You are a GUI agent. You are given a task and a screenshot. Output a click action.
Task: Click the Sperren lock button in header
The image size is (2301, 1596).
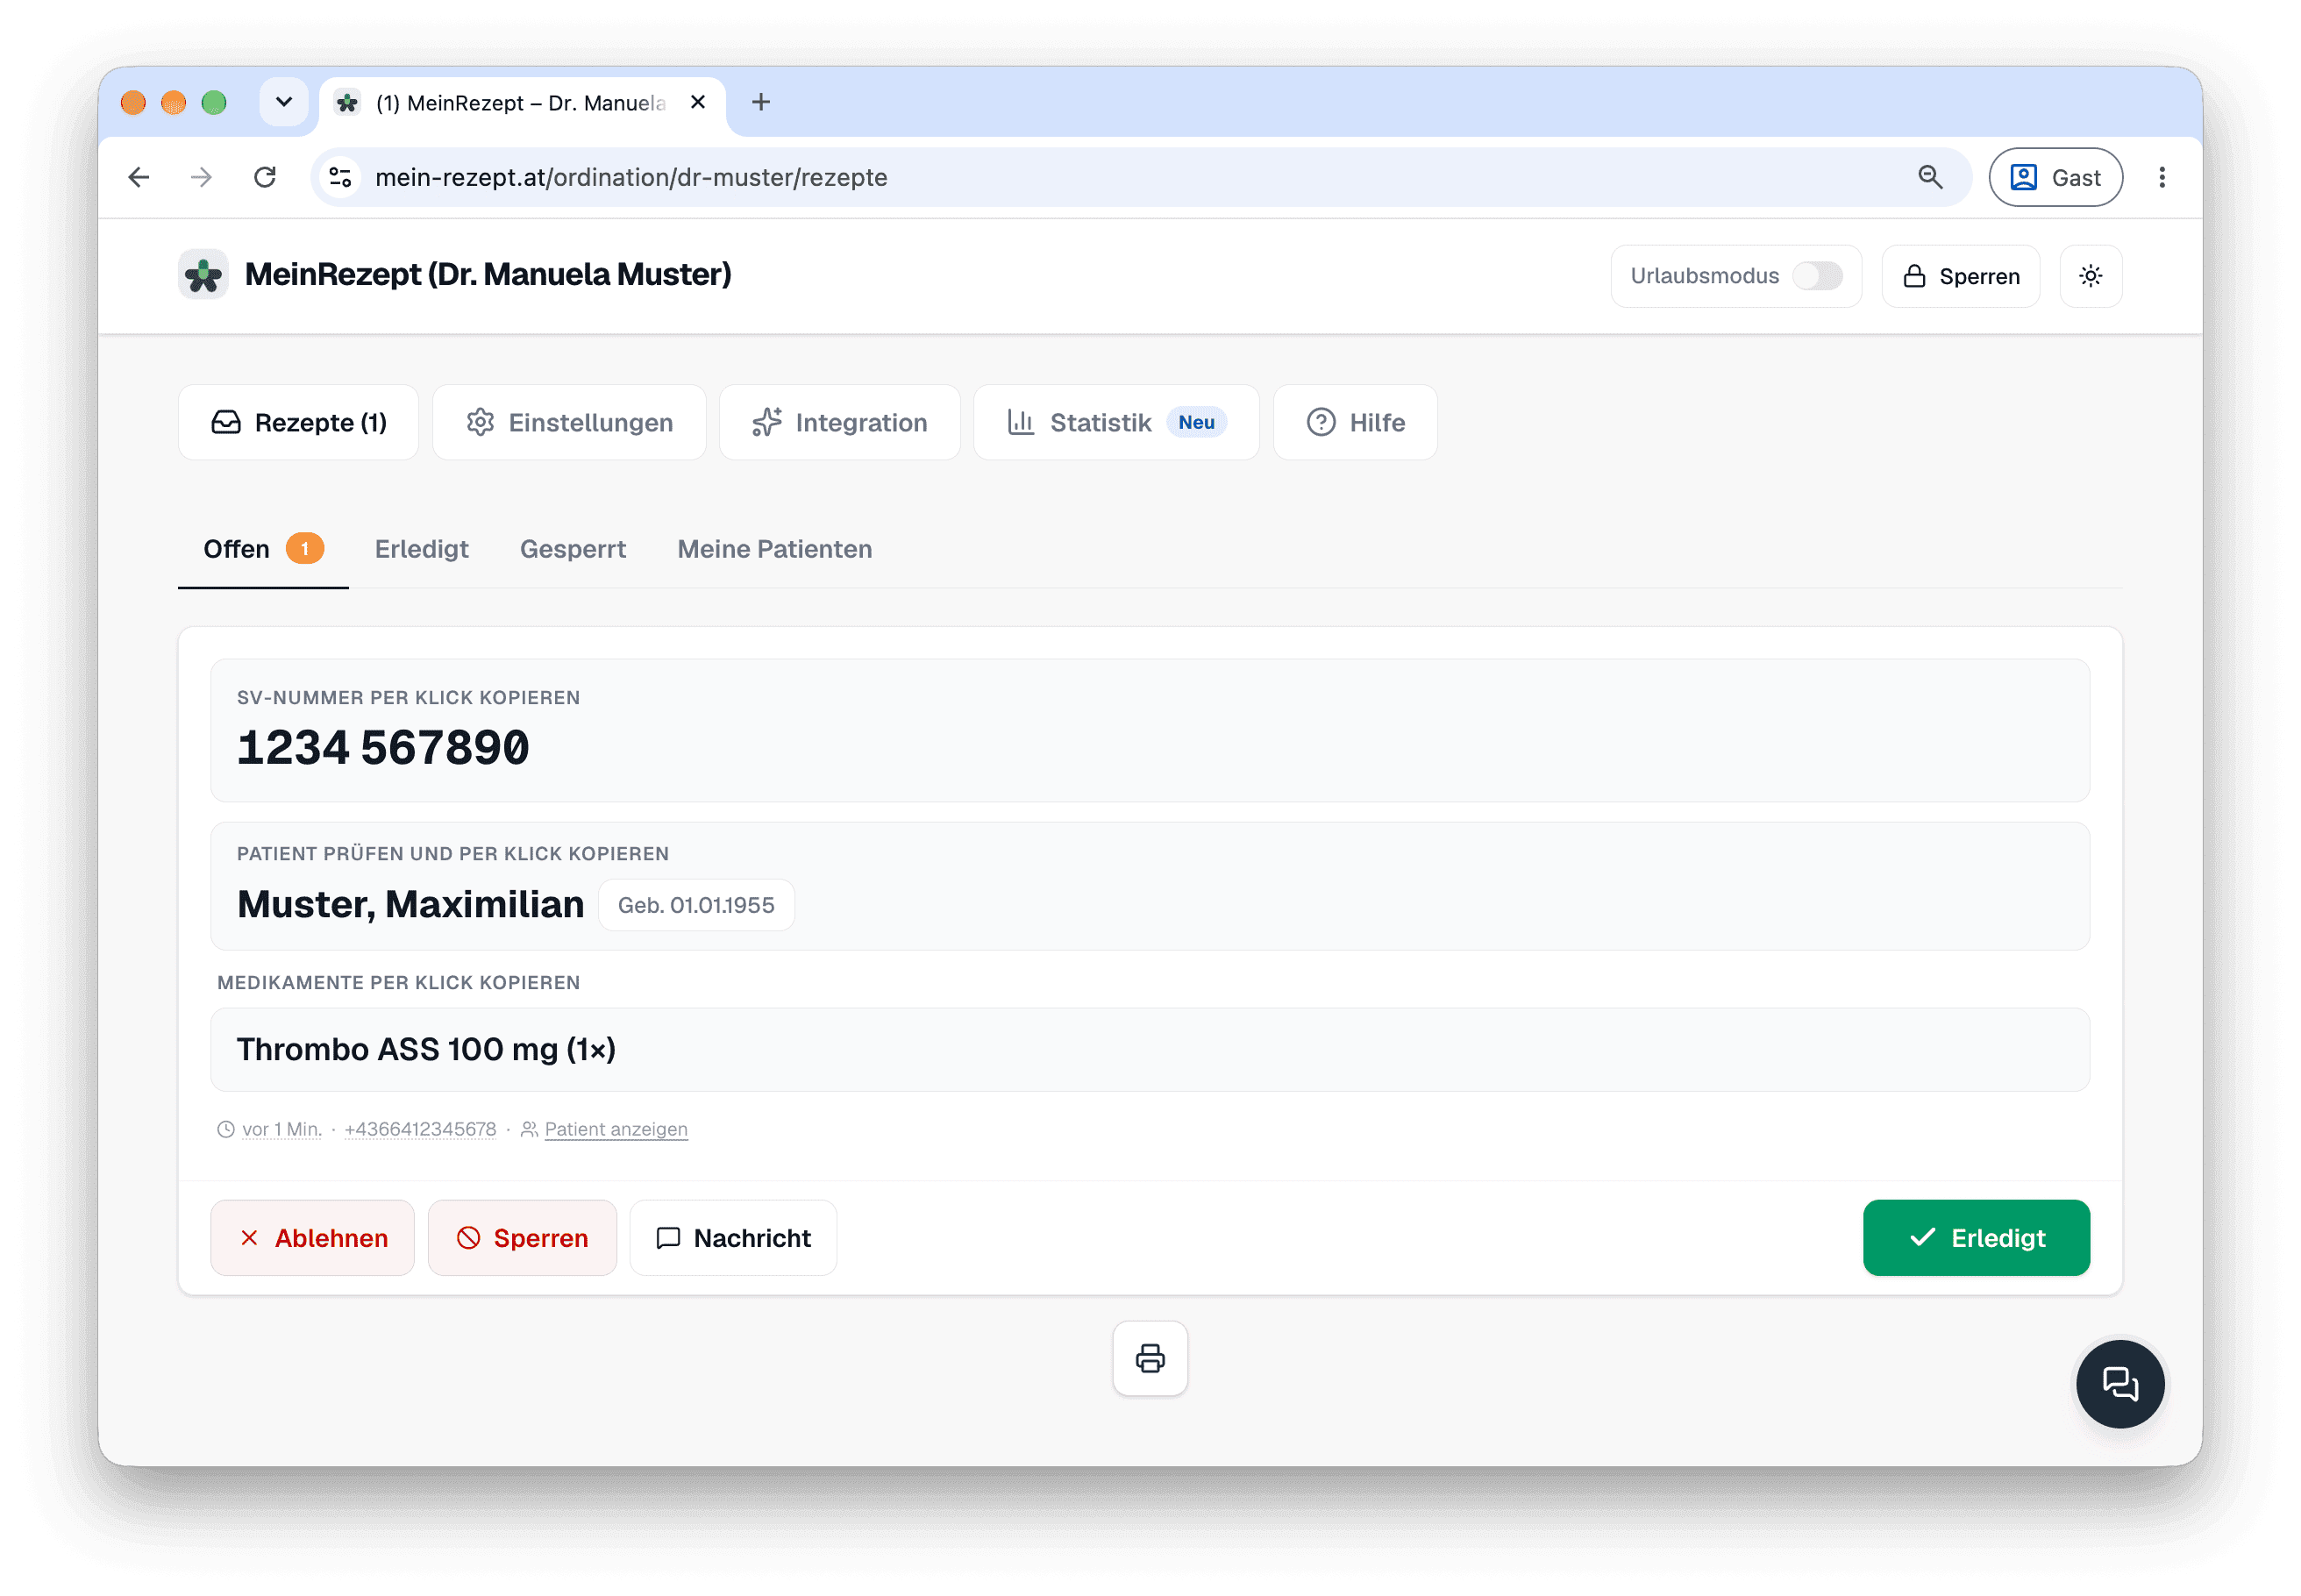[1960, 276]
